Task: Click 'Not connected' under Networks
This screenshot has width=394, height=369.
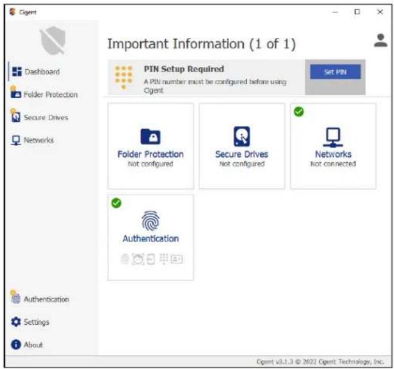Action: click(333, 164)
